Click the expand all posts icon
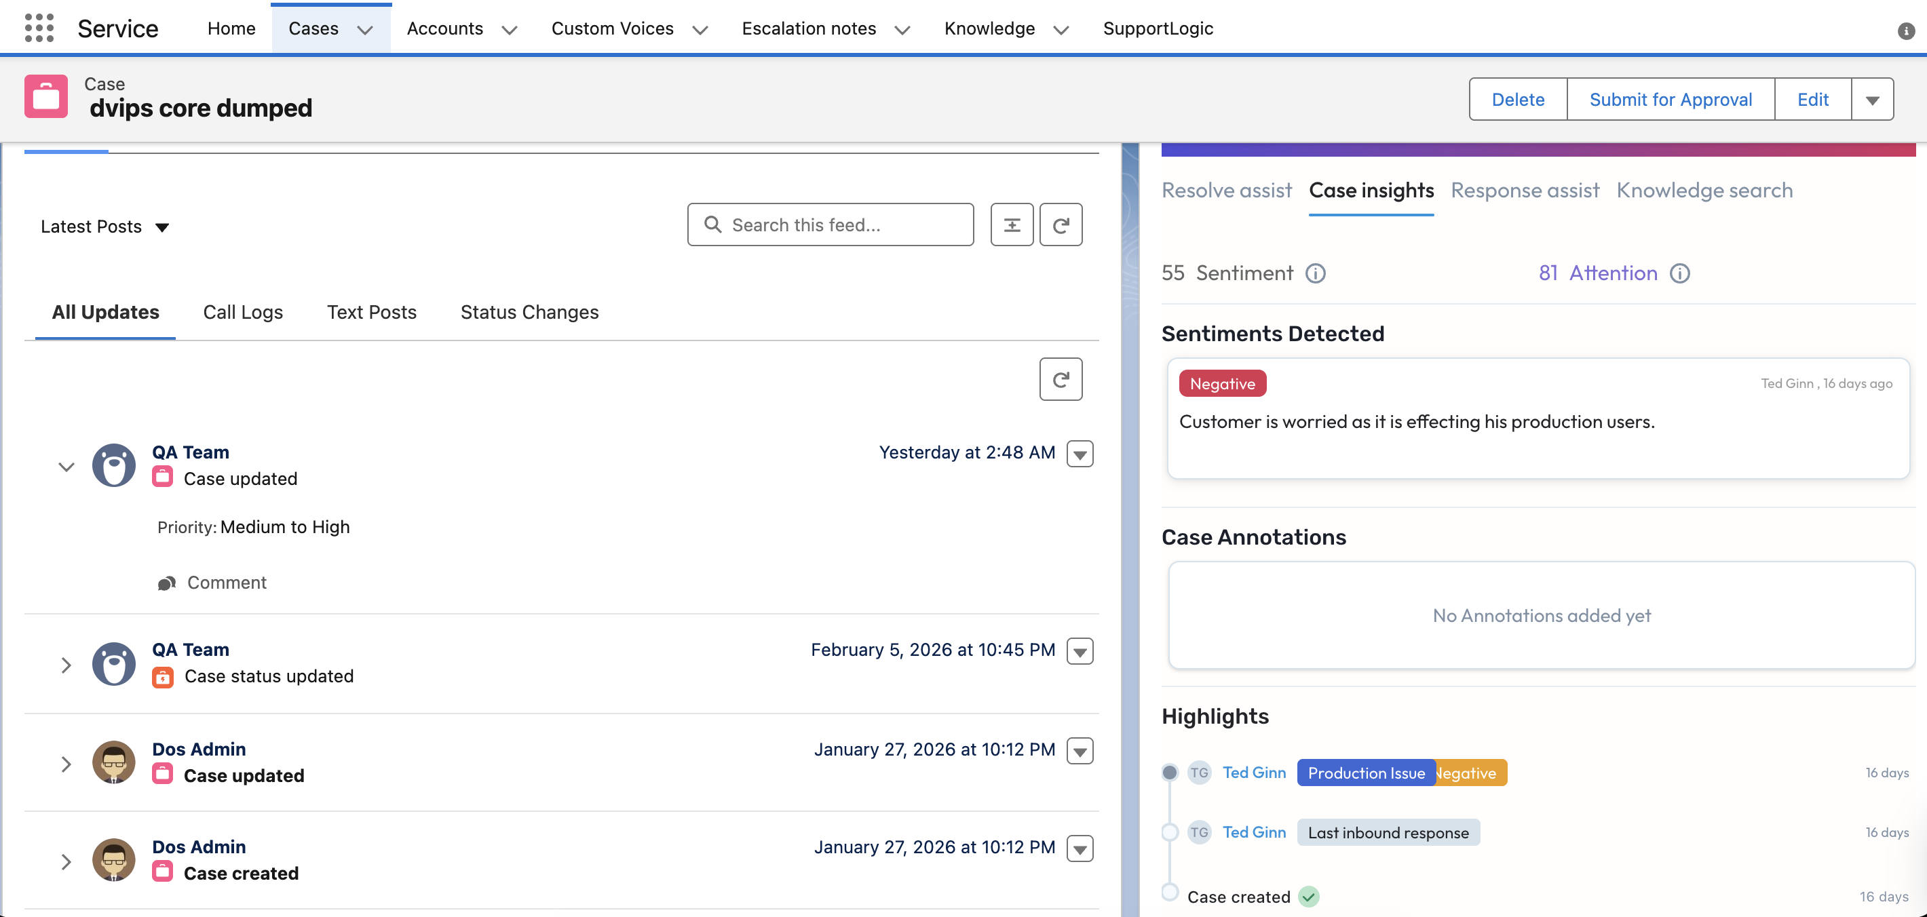 [x=1012, y=225]
